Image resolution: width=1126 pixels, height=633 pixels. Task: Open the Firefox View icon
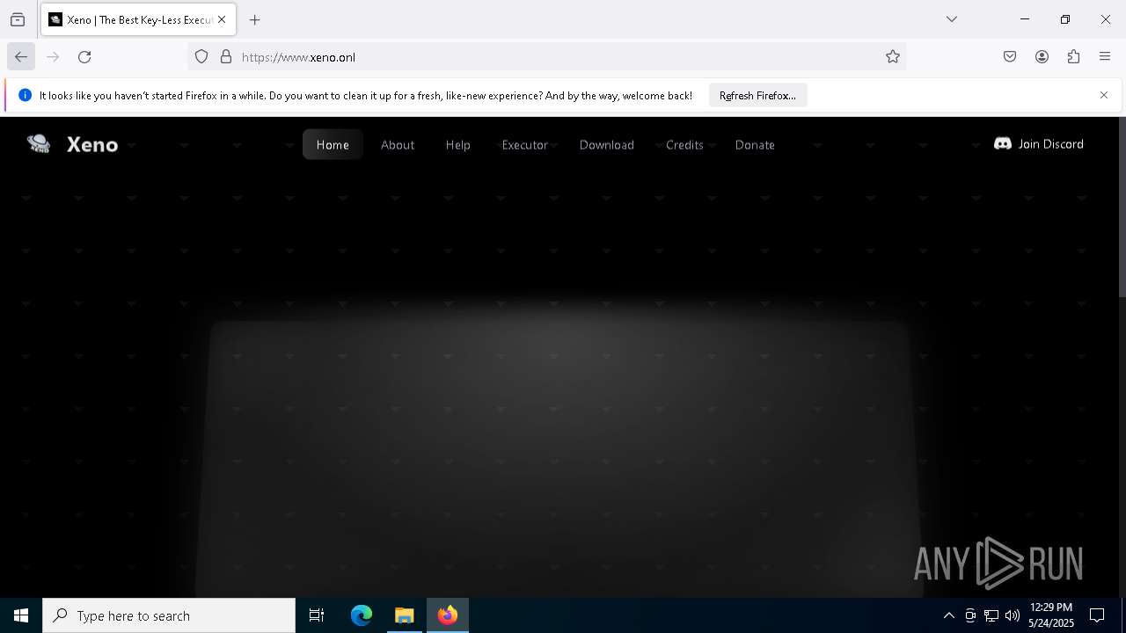click(18, 19)
